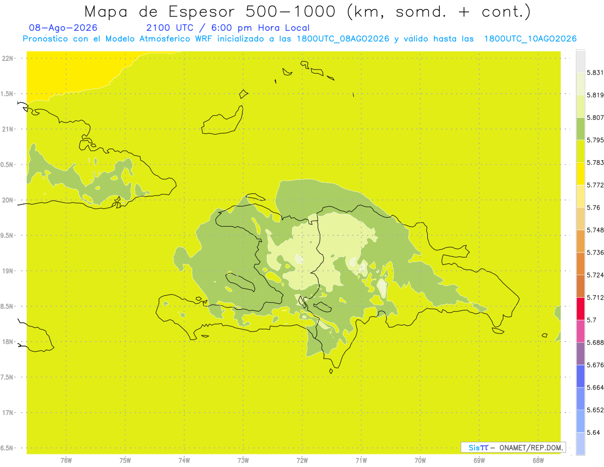Click the '68W' longitude label

coord(538,460)
